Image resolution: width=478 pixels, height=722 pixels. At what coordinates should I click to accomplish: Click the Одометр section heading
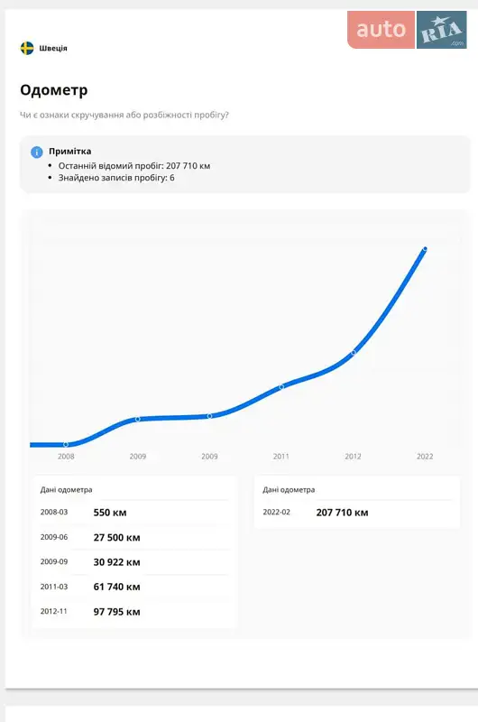(x=54, y=90)
